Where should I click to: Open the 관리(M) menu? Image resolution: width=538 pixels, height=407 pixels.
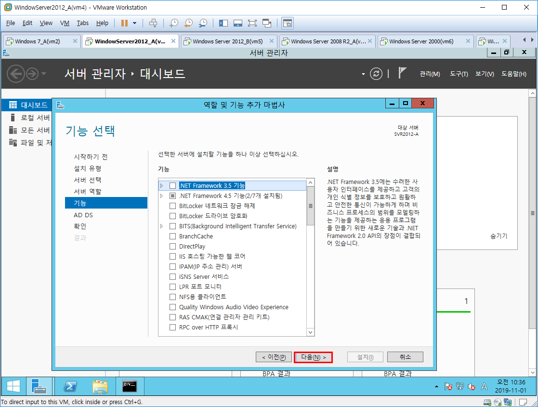[x=430, y=74]
